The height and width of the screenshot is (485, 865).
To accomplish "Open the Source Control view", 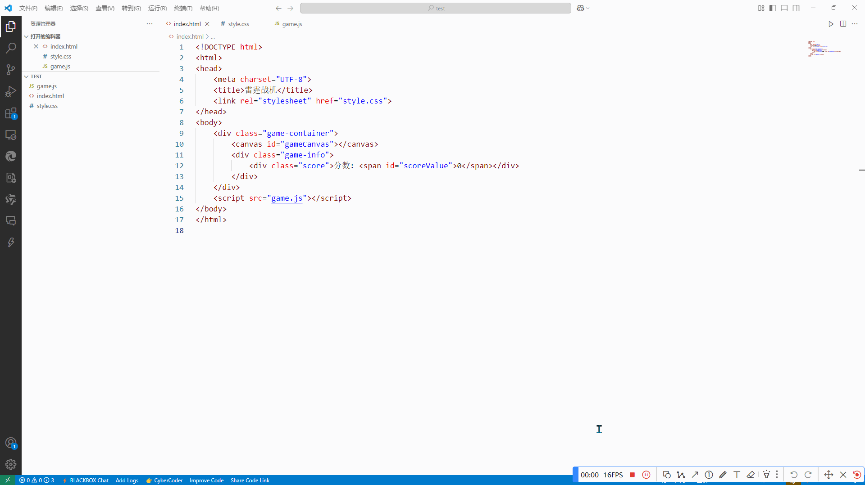I will [11, 70].
